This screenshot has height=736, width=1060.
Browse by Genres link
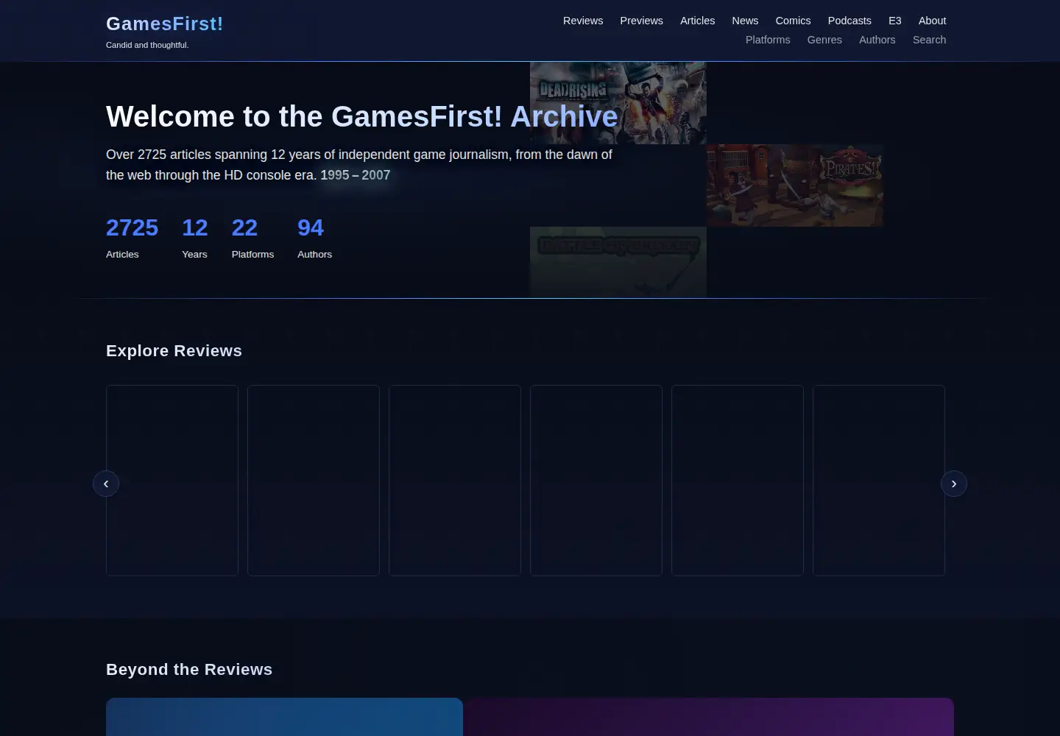(x=824, y=40)
